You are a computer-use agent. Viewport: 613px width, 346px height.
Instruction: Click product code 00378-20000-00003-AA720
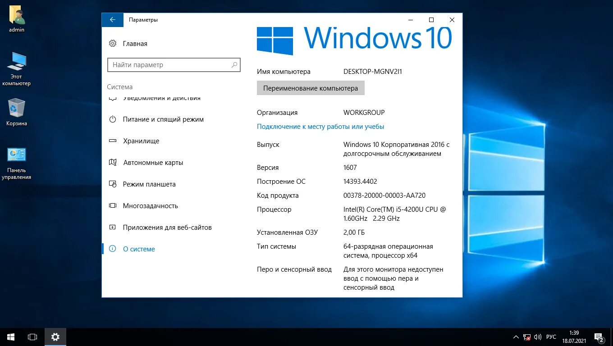384,196
